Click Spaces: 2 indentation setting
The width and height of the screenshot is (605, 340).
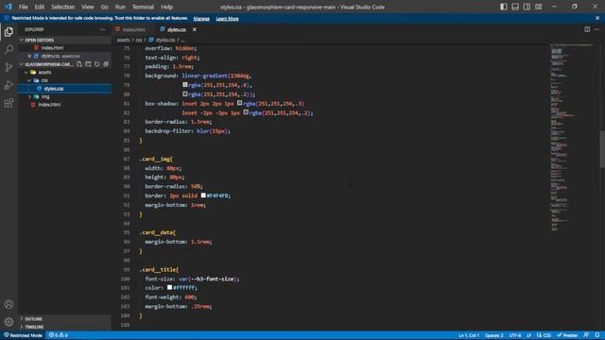(x=494, y=335)
